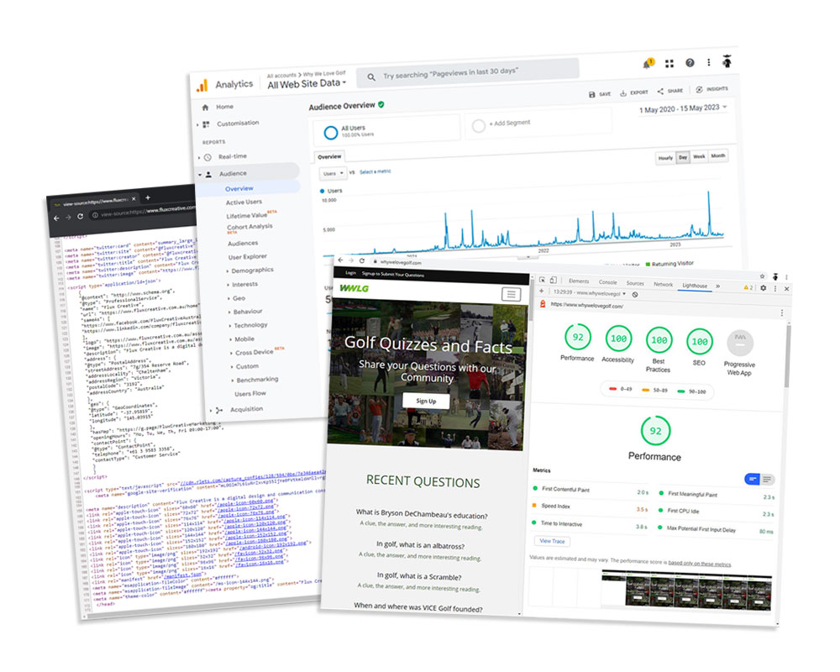Export the Audience Overview report
The width and height of the screenshot is (840, 672).
pos(634,89)
